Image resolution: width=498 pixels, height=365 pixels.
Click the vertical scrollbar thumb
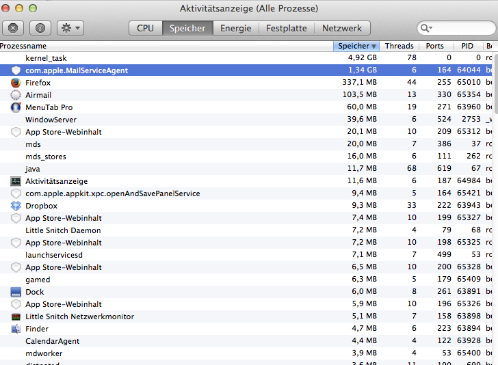(x=495, y=83)
